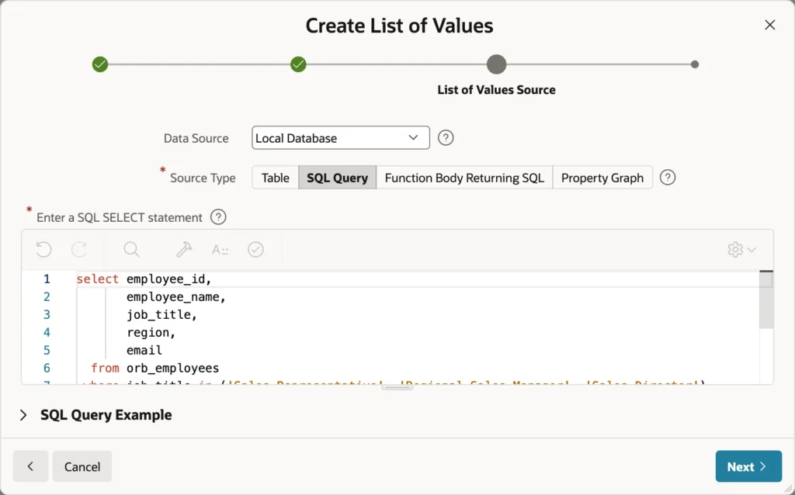This screenshot has width=795, height=495.
Task: Open the Find search icon in the editor
Action: click(x=132, y=249)
